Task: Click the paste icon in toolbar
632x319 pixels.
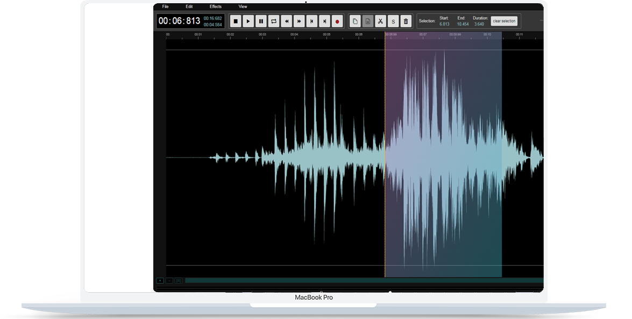Action: point(367,21)
